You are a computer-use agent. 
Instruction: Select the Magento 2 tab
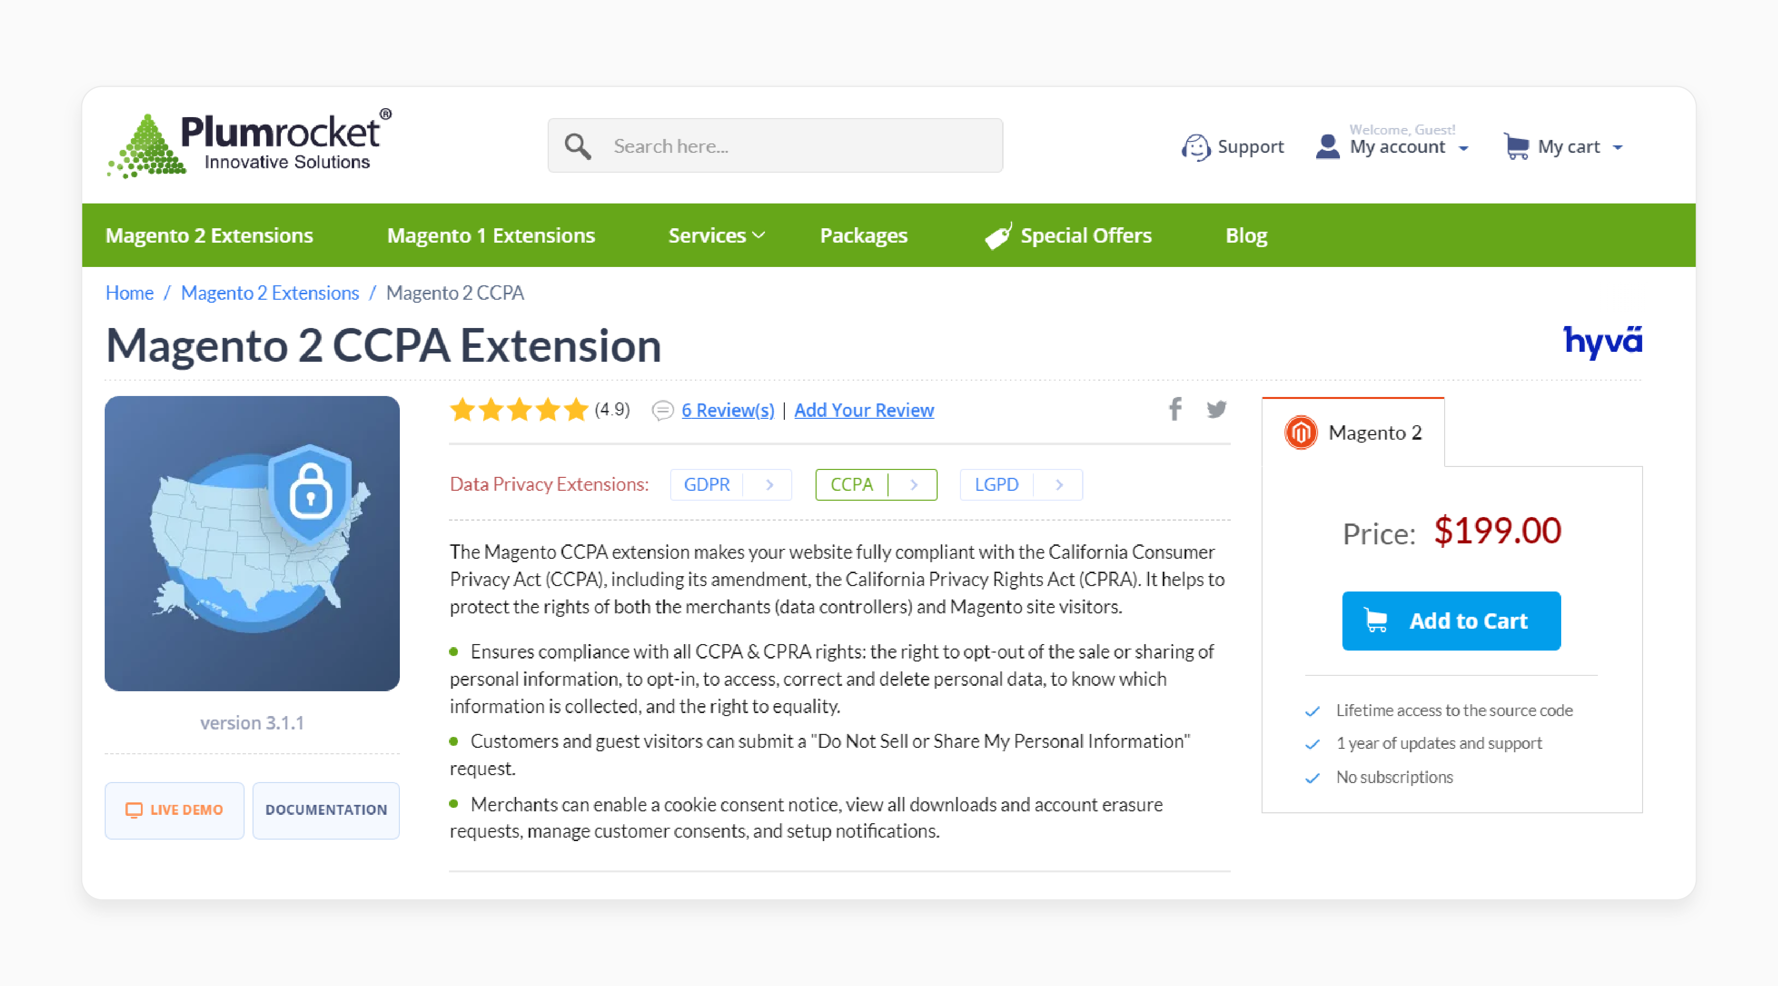pyautogui.click(x=1353, y=432)
